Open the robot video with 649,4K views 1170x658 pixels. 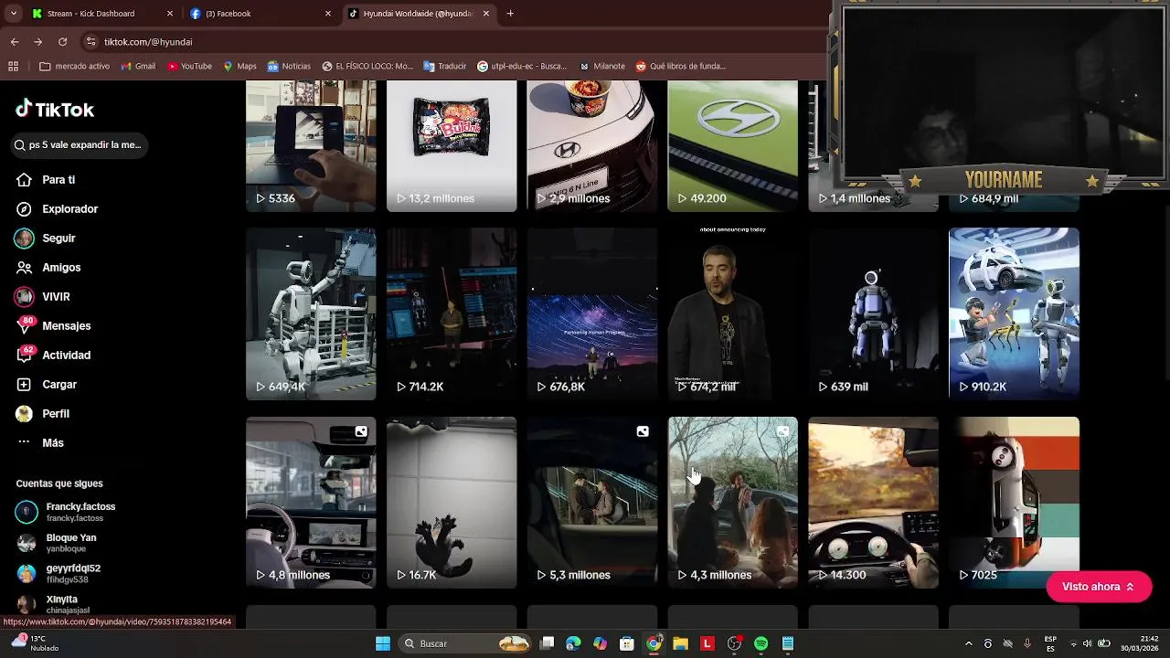click(311, 313)
